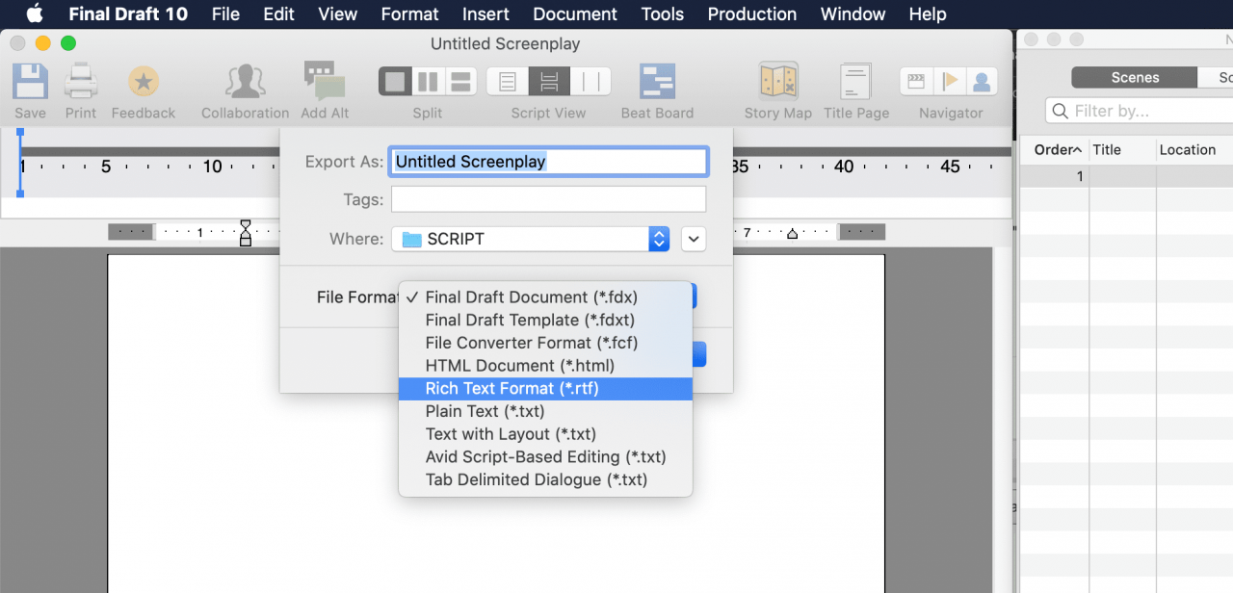Click the Save floppy disk icon
The height and width of the screenshot is (593, 1233).
click(30, 82)
